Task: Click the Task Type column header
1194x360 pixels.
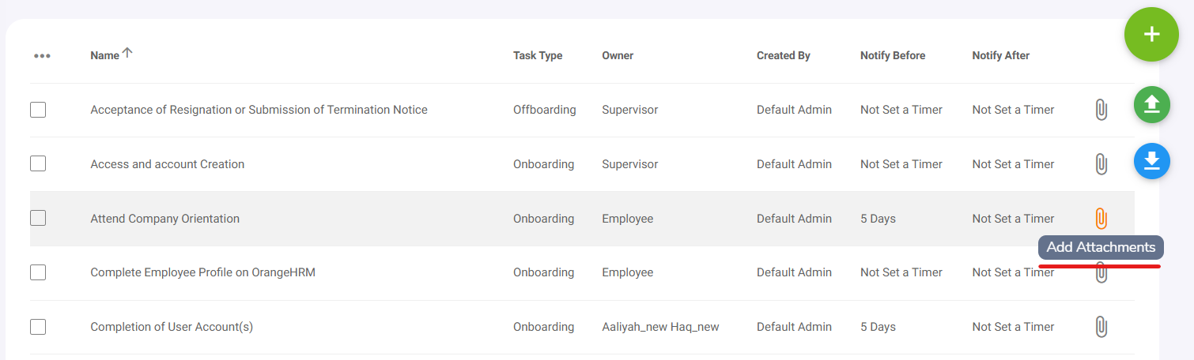Action: pyautogui.click(x=538, y=55)
